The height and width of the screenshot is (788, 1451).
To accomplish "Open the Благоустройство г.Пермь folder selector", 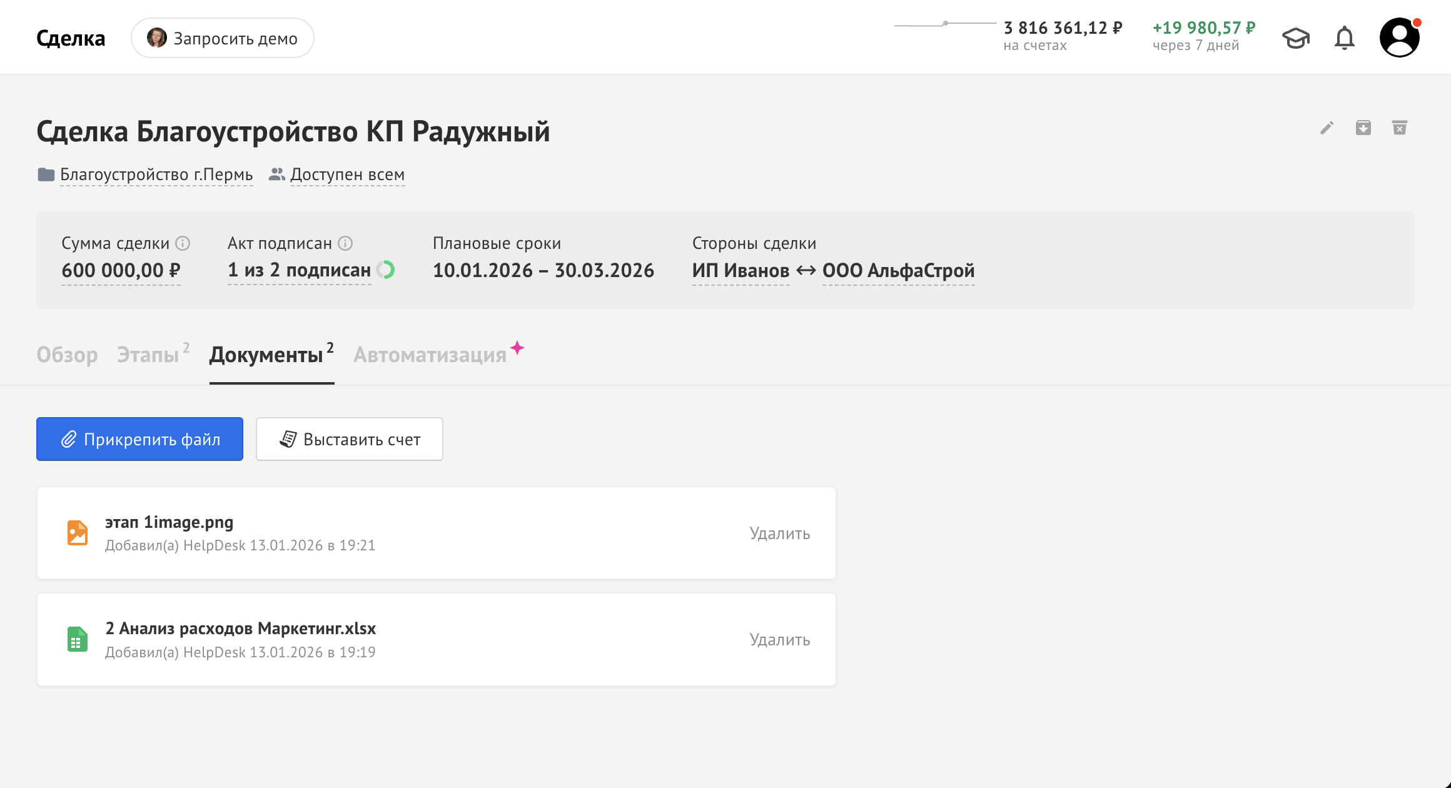I will [x=156, y=174].
